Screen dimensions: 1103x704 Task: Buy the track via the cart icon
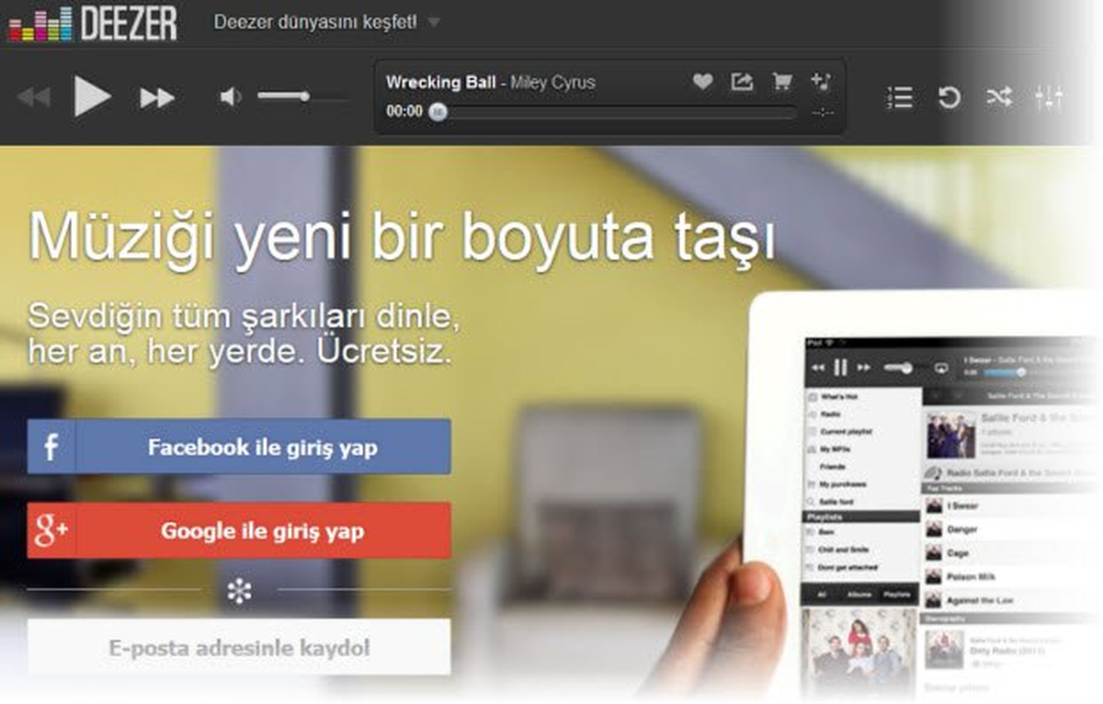click(x=782, y=81)
